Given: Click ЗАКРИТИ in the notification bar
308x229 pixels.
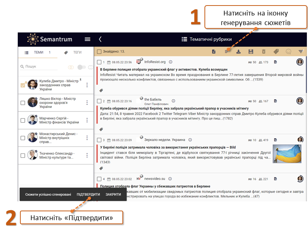Looking at the screenshot, I should 114,195.
